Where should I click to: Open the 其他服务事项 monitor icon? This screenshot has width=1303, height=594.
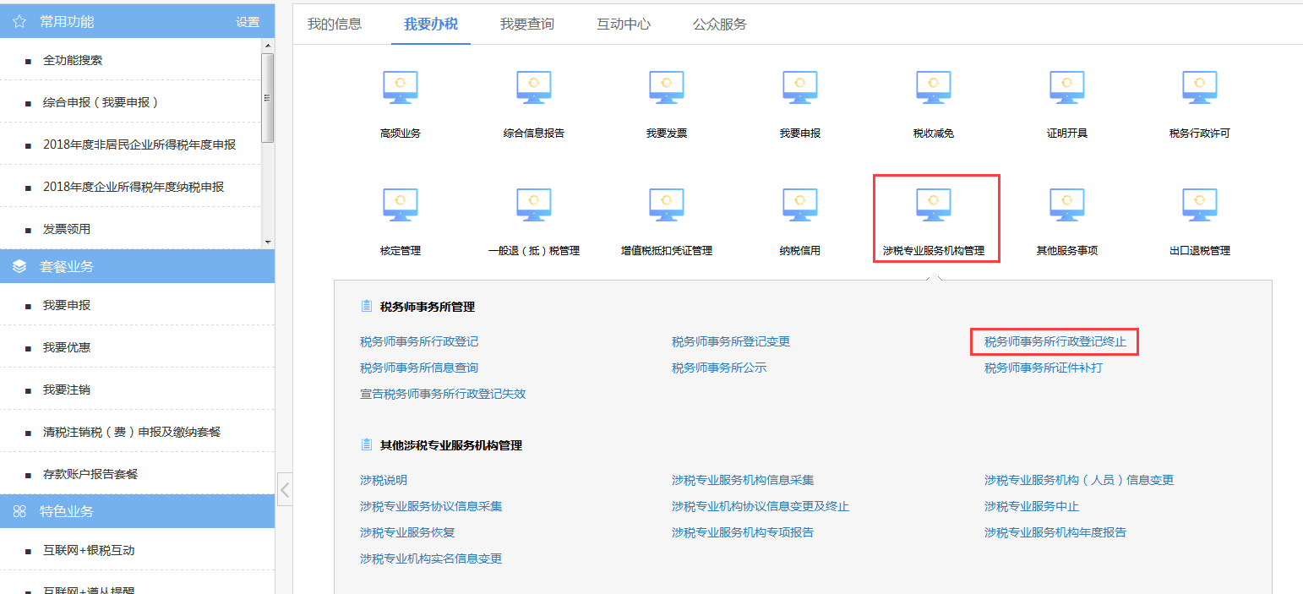tap(1066, 205)
